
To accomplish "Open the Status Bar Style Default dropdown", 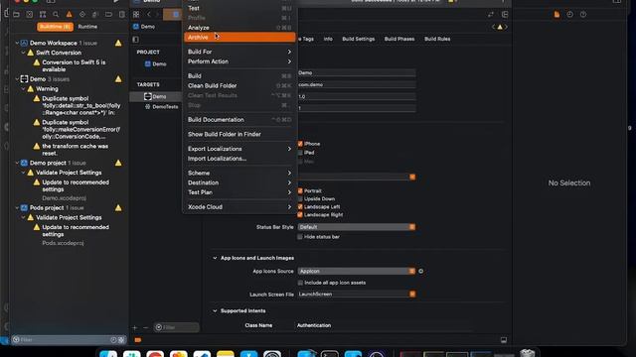I will pos(357,227).
